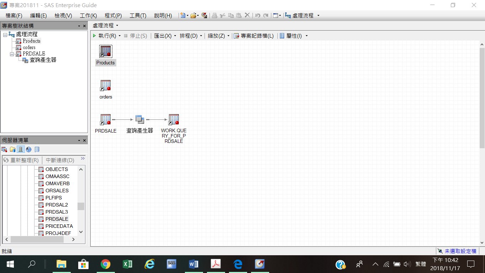Viewport: 485px width, 273px height.
Task: Open 專案樹狀結構 panel options arrow
Action: coord(79,26)
